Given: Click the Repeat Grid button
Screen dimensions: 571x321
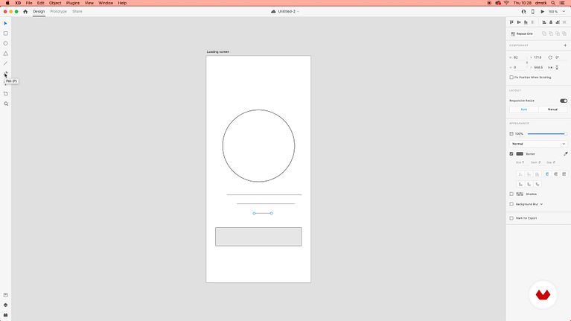Looking at the screenshot, I should [x=522, y=34].
